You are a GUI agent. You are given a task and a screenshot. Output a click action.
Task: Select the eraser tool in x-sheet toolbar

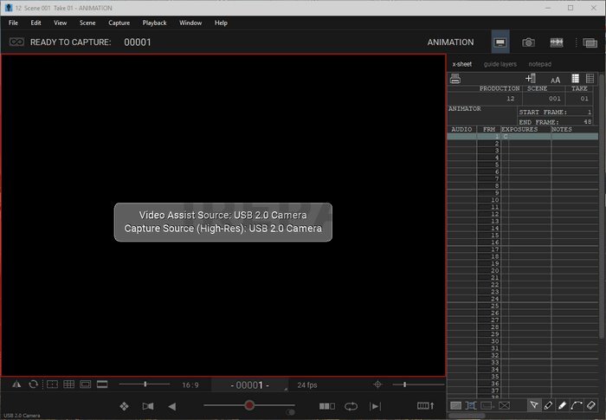[x=591, y=405]
